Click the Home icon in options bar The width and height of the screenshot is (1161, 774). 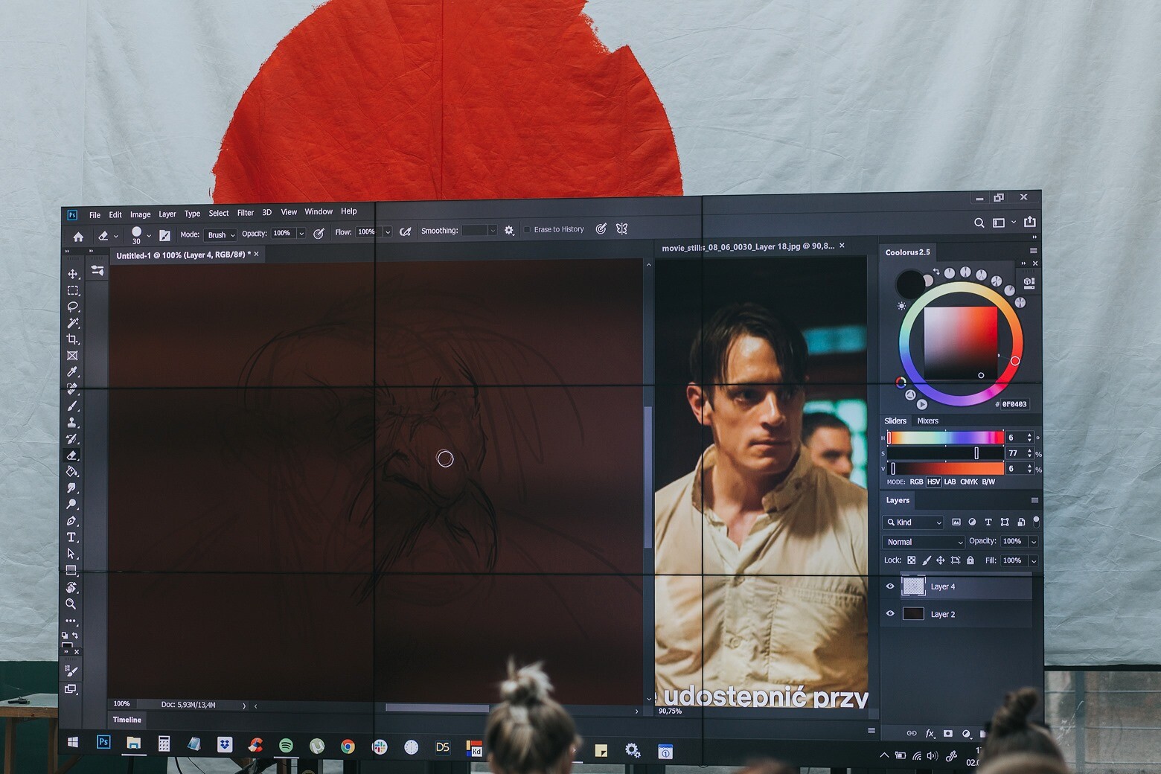coord(78,237)
